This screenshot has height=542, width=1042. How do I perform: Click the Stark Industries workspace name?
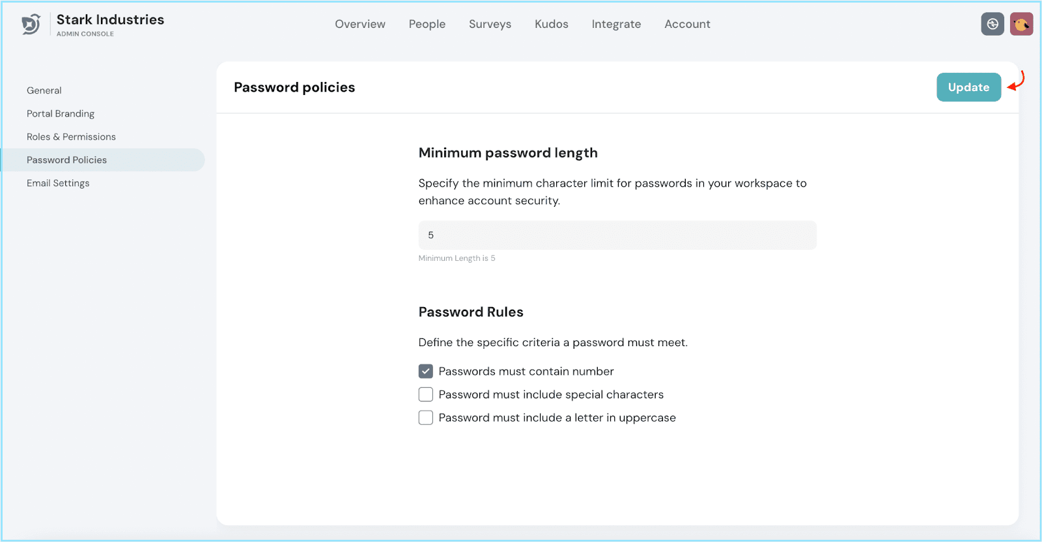click(x=110, y=20)
